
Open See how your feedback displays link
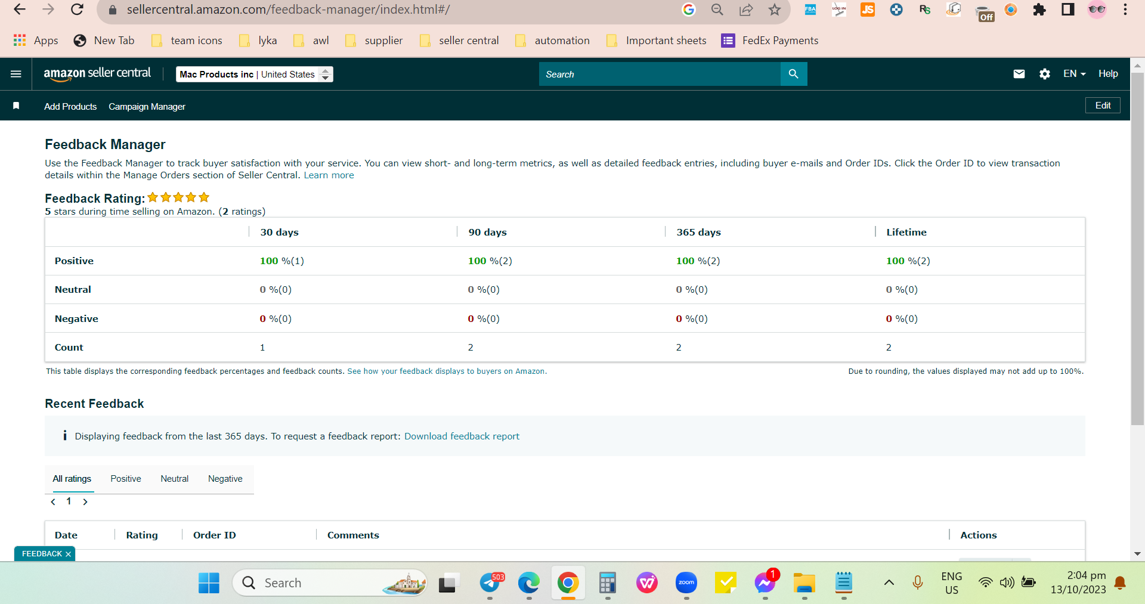tap(447, 371)
